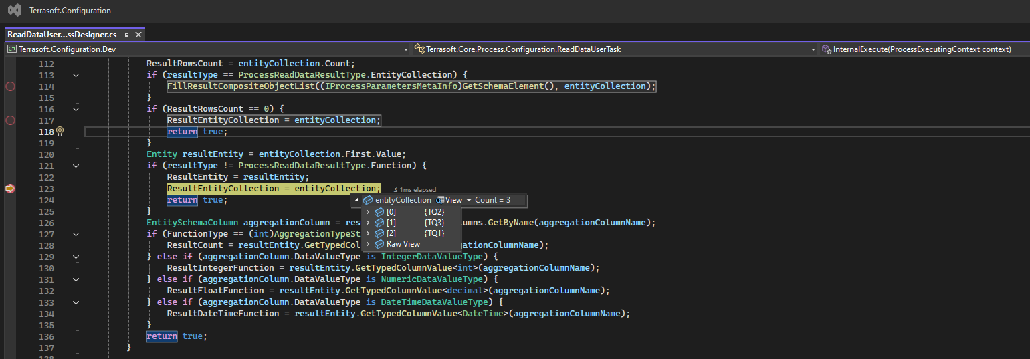Viewport: 1030px width, 359px height.
Task: Click line number 120
Action: (x=46, y=154)
